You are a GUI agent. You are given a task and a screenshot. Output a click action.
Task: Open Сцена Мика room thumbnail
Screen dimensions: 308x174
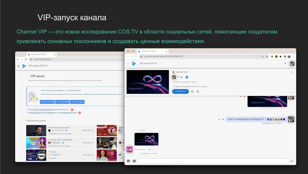(x=36, y=130)
